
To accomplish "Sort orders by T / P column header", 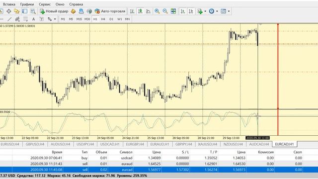I will [x=214, y=152].
